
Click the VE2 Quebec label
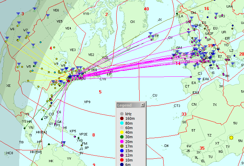tap(91, 55)
